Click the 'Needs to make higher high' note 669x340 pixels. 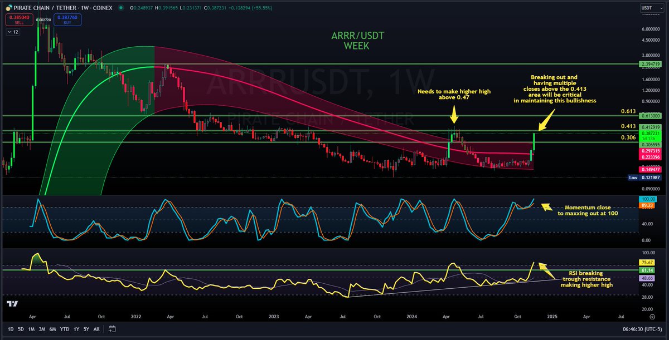pyautogui.click(x=453, y=95)
